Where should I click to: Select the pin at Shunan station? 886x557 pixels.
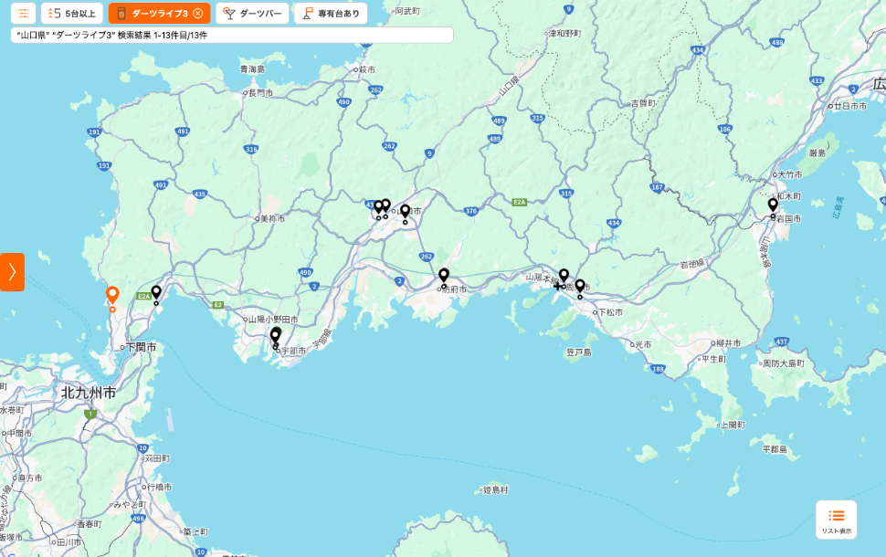coord(564,275)
